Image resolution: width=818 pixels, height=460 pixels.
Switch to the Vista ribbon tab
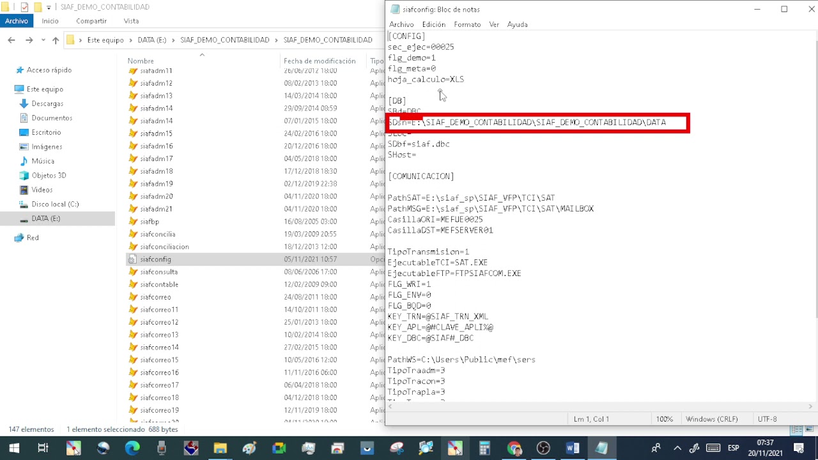tap(131, 21)
